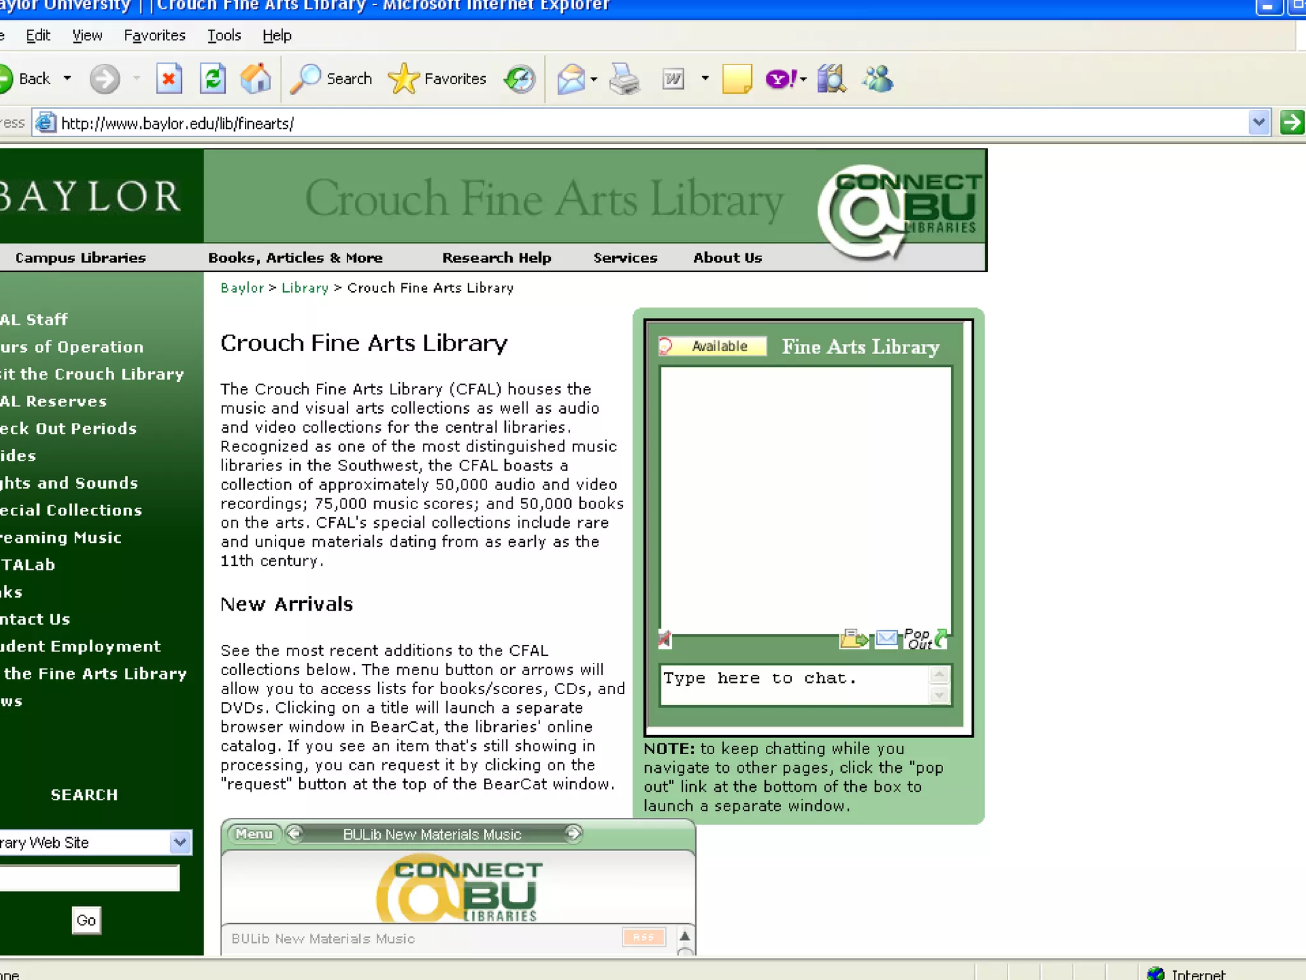Open the Tools menu
1306x980 pixels.
click(224, 36)
